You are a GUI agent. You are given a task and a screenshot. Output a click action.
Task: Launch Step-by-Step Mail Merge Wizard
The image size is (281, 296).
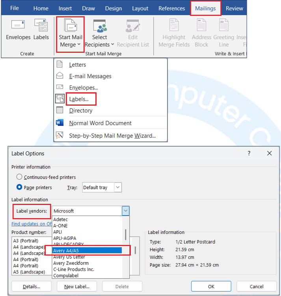[x=111, y=136]
